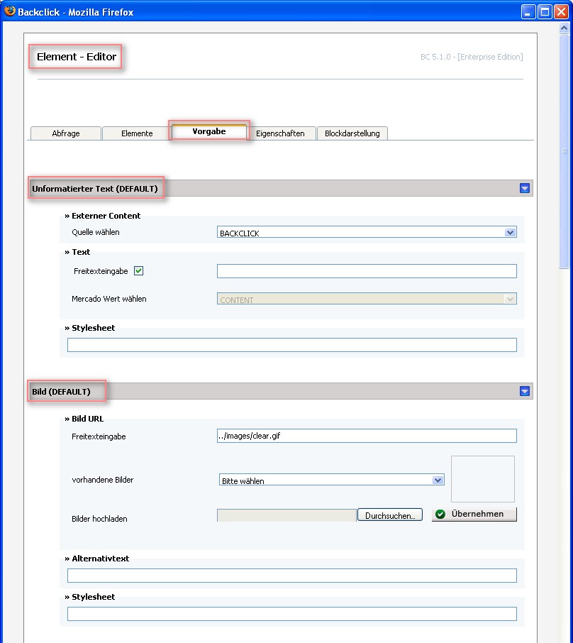Toggle the Freitexteingabe checkbox
This screenshot has height=643, width=573.
tap(138, 270)
